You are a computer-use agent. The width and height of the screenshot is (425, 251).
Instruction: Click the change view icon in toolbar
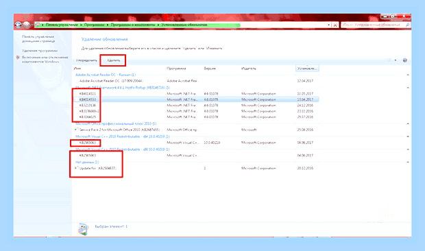coord(389,60)
